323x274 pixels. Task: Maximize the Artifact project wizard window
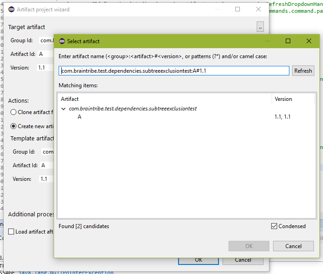[238, 9]
